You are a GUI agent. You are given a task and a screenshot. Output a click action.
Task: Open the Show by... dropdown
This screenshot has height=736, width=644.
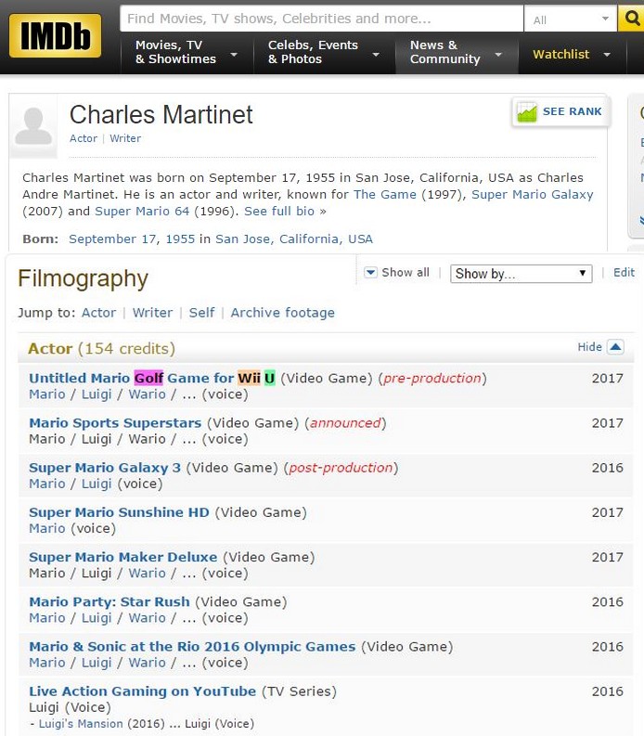(x=521, y=274)
